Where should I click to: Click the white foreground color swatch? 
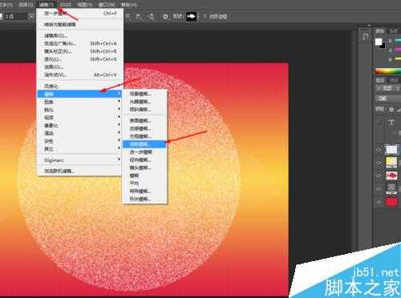coord(378,42)
